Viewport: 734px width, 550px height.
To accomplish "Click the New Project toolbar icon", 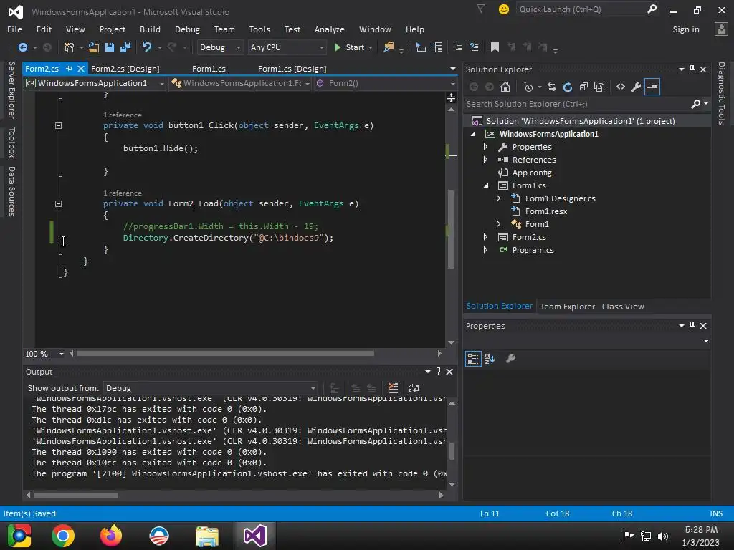I will [70, 47].
